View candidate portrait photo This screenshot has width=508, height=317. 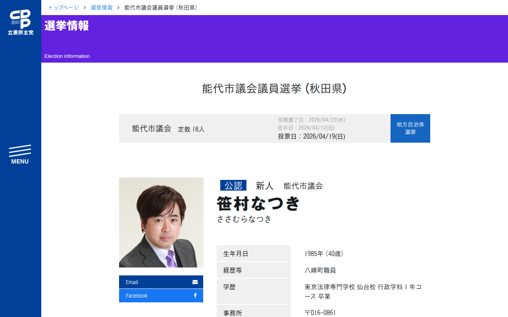tap(161, 222)
